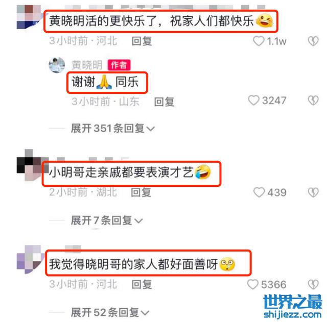Open the 黄晓明 username link

pyautogui.click(x=87, y=65)
